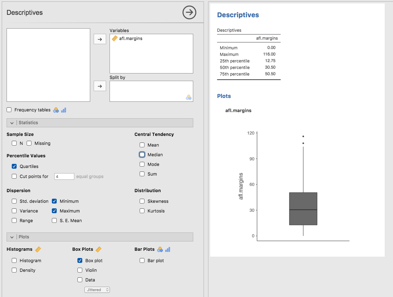The image size is (393, 297).
Task: Check the Mean checkbox
Action: pyautogui.click(x=142, y=145)
